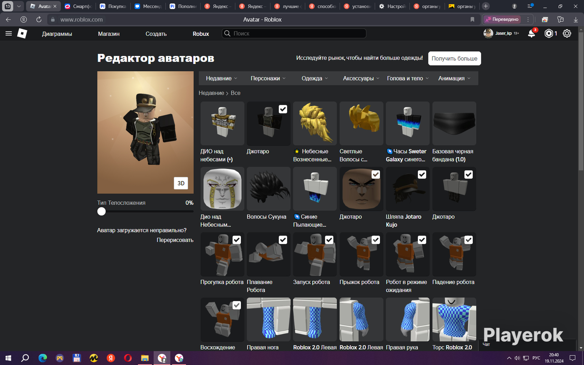
Task: Open the Windows Start menu
Action: pyautogui.click(x=8, y=358)
